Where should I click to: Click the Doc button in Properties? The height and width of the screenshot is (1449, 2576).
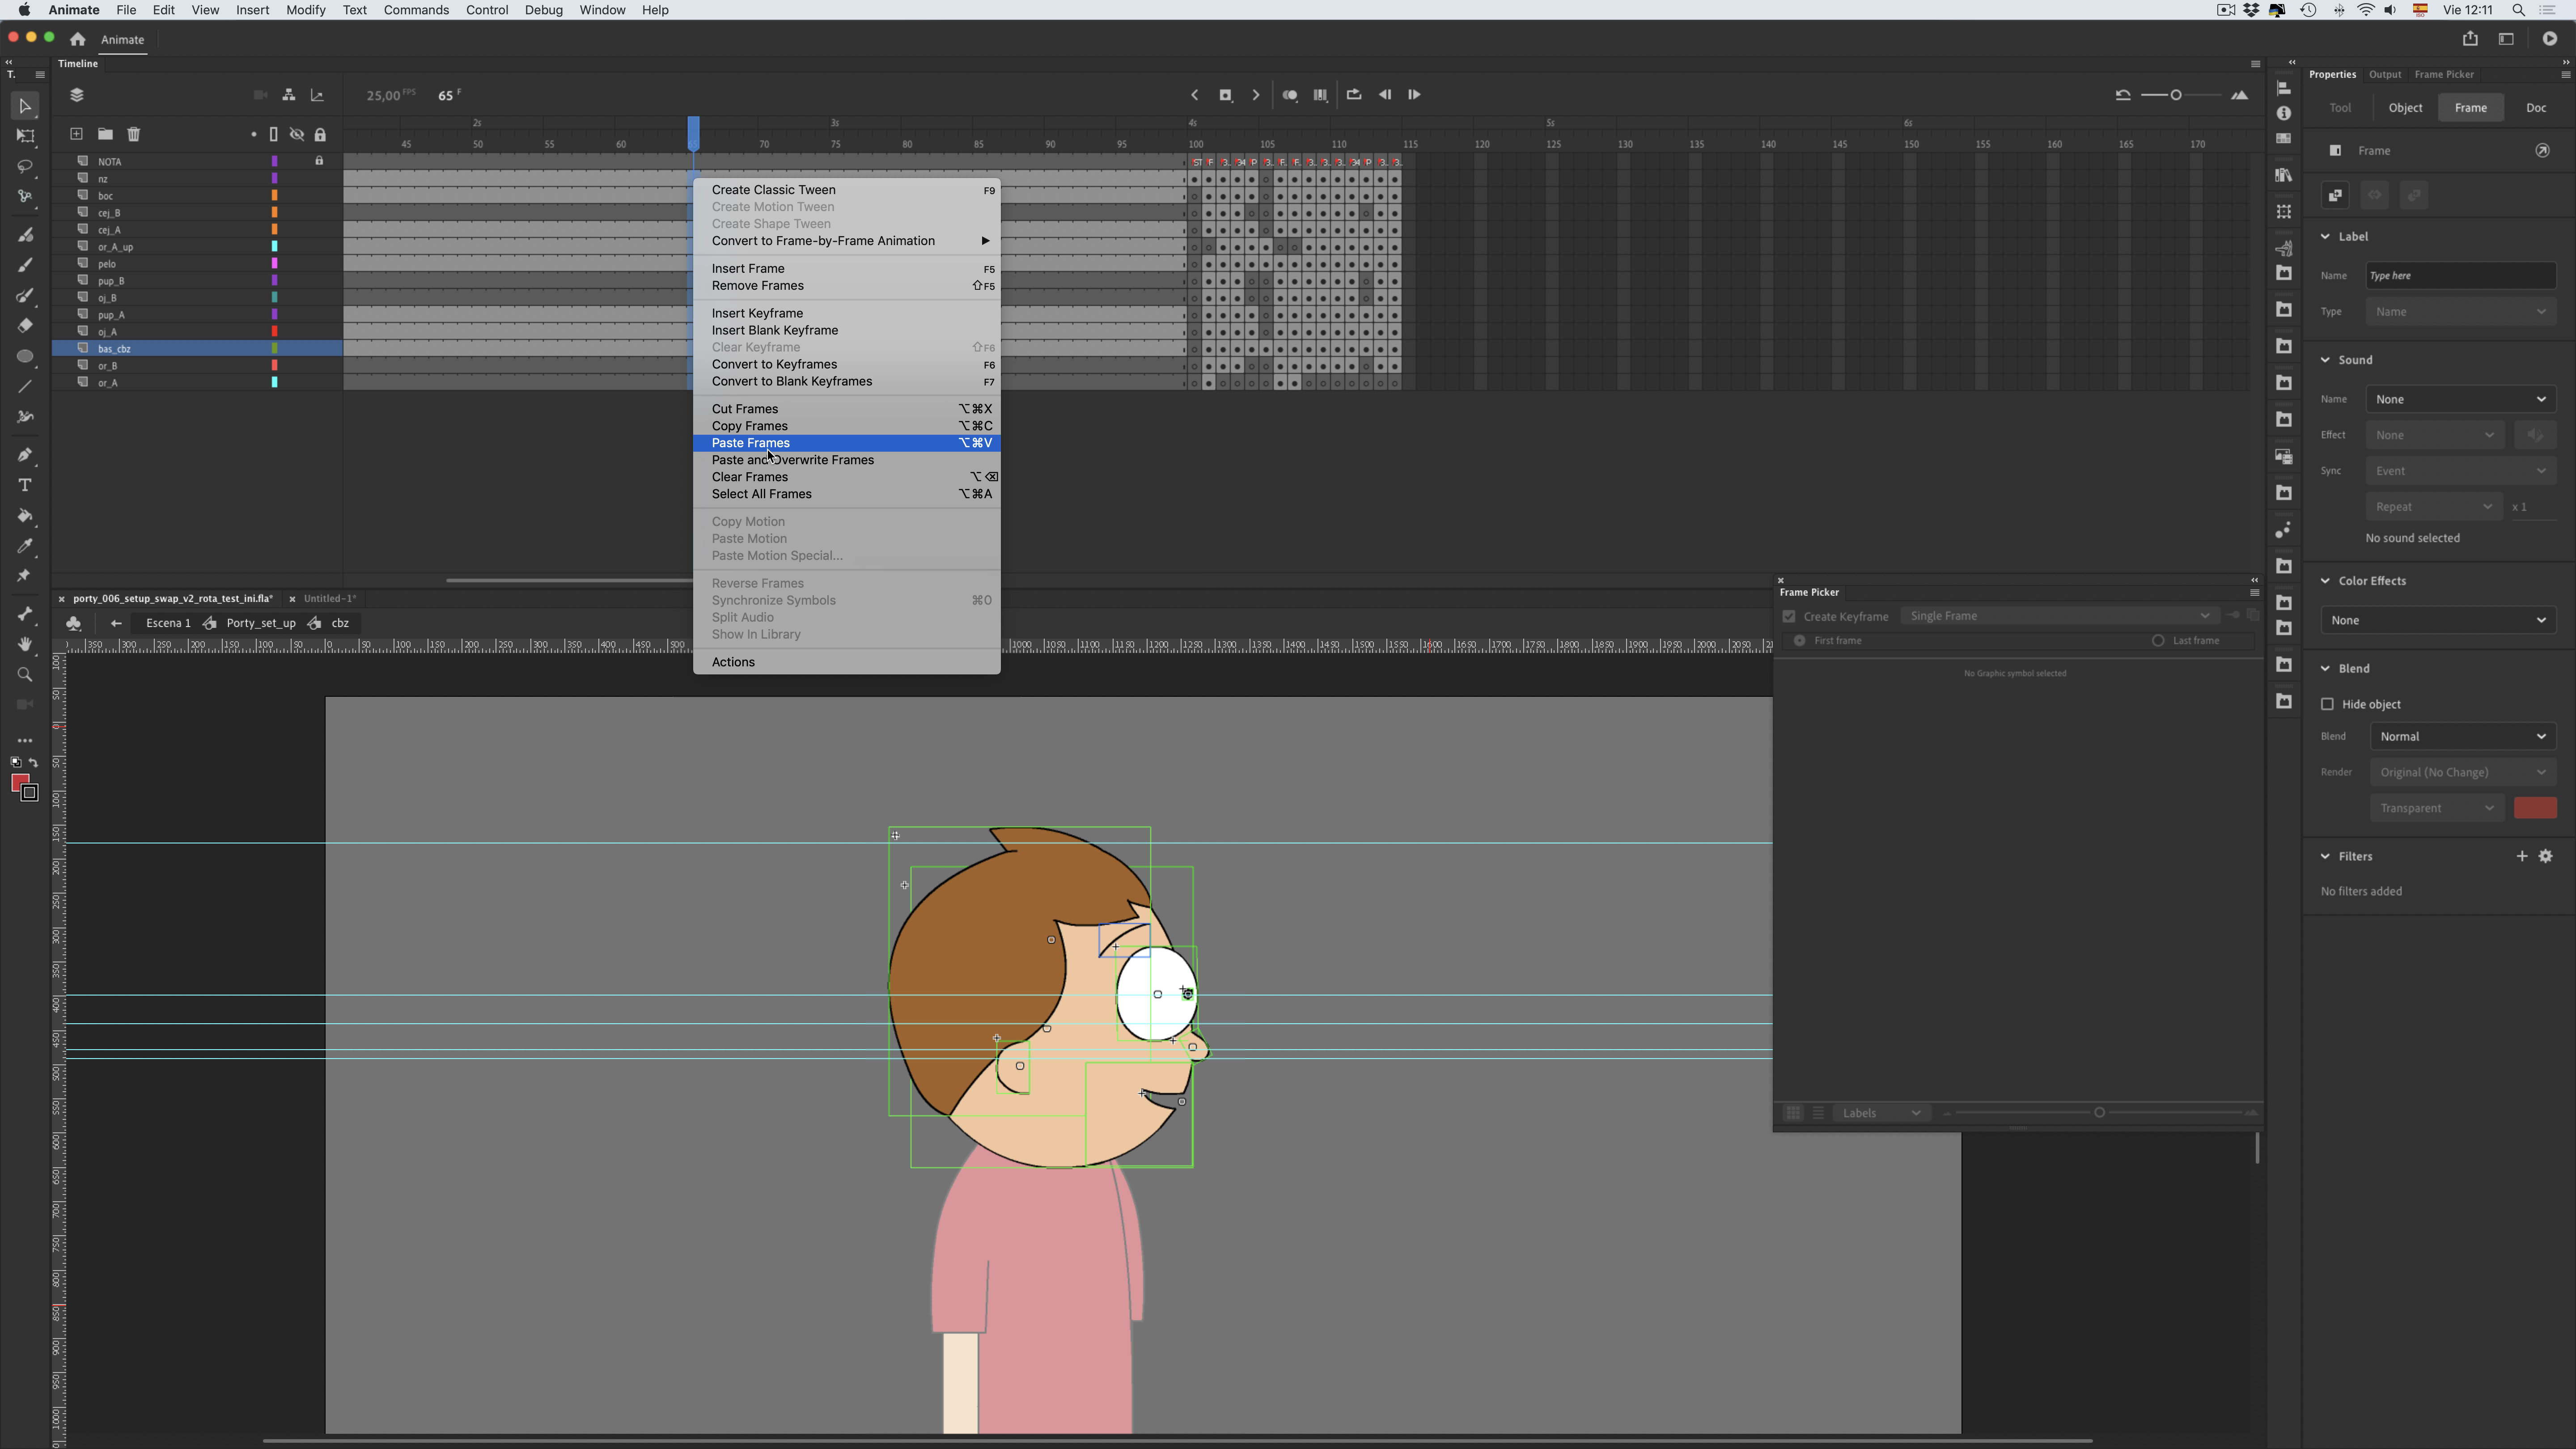tap(2537, 107)
